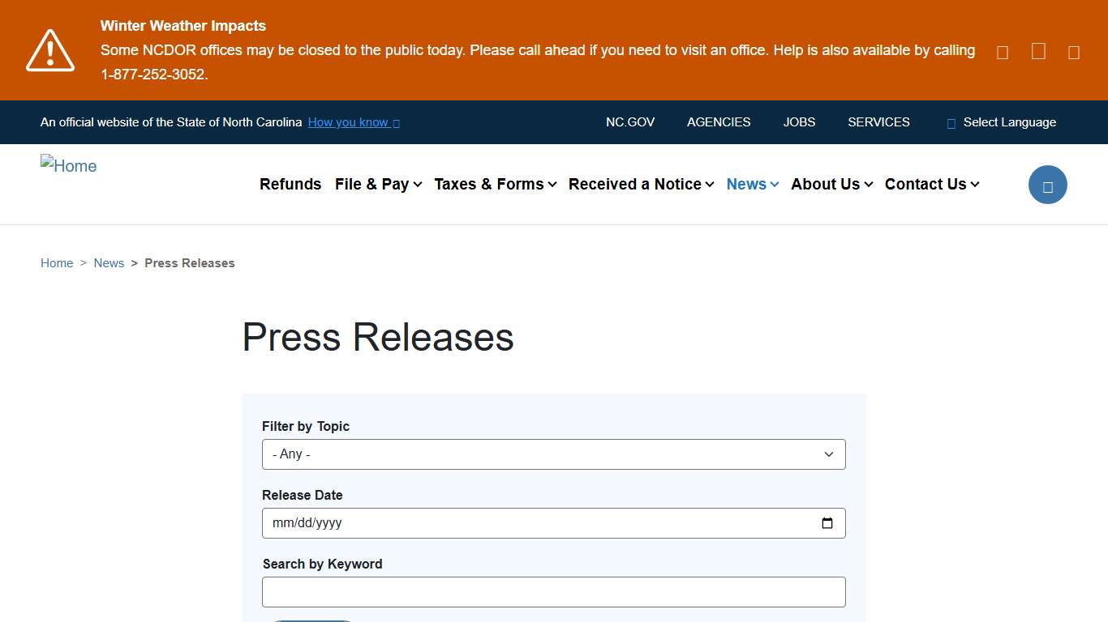The image size is (1108, 622).
Task: Open the search panel via the blue search icon
Action: tap(1047, 184)
